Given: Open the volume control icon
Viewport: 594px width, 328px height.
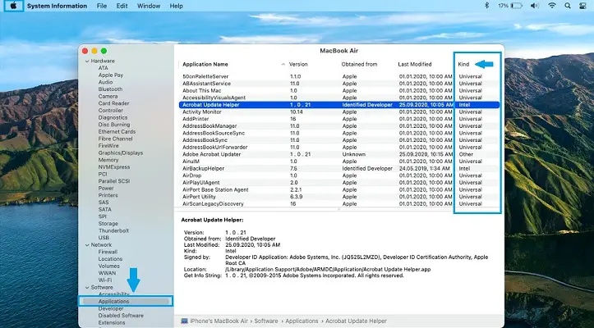Looking at the screenshot, I should 533,6.
